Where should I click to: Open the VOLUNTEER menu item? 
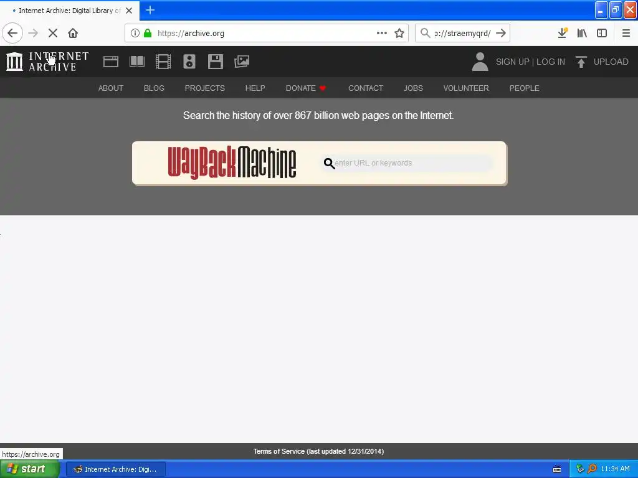pos(466,88)
